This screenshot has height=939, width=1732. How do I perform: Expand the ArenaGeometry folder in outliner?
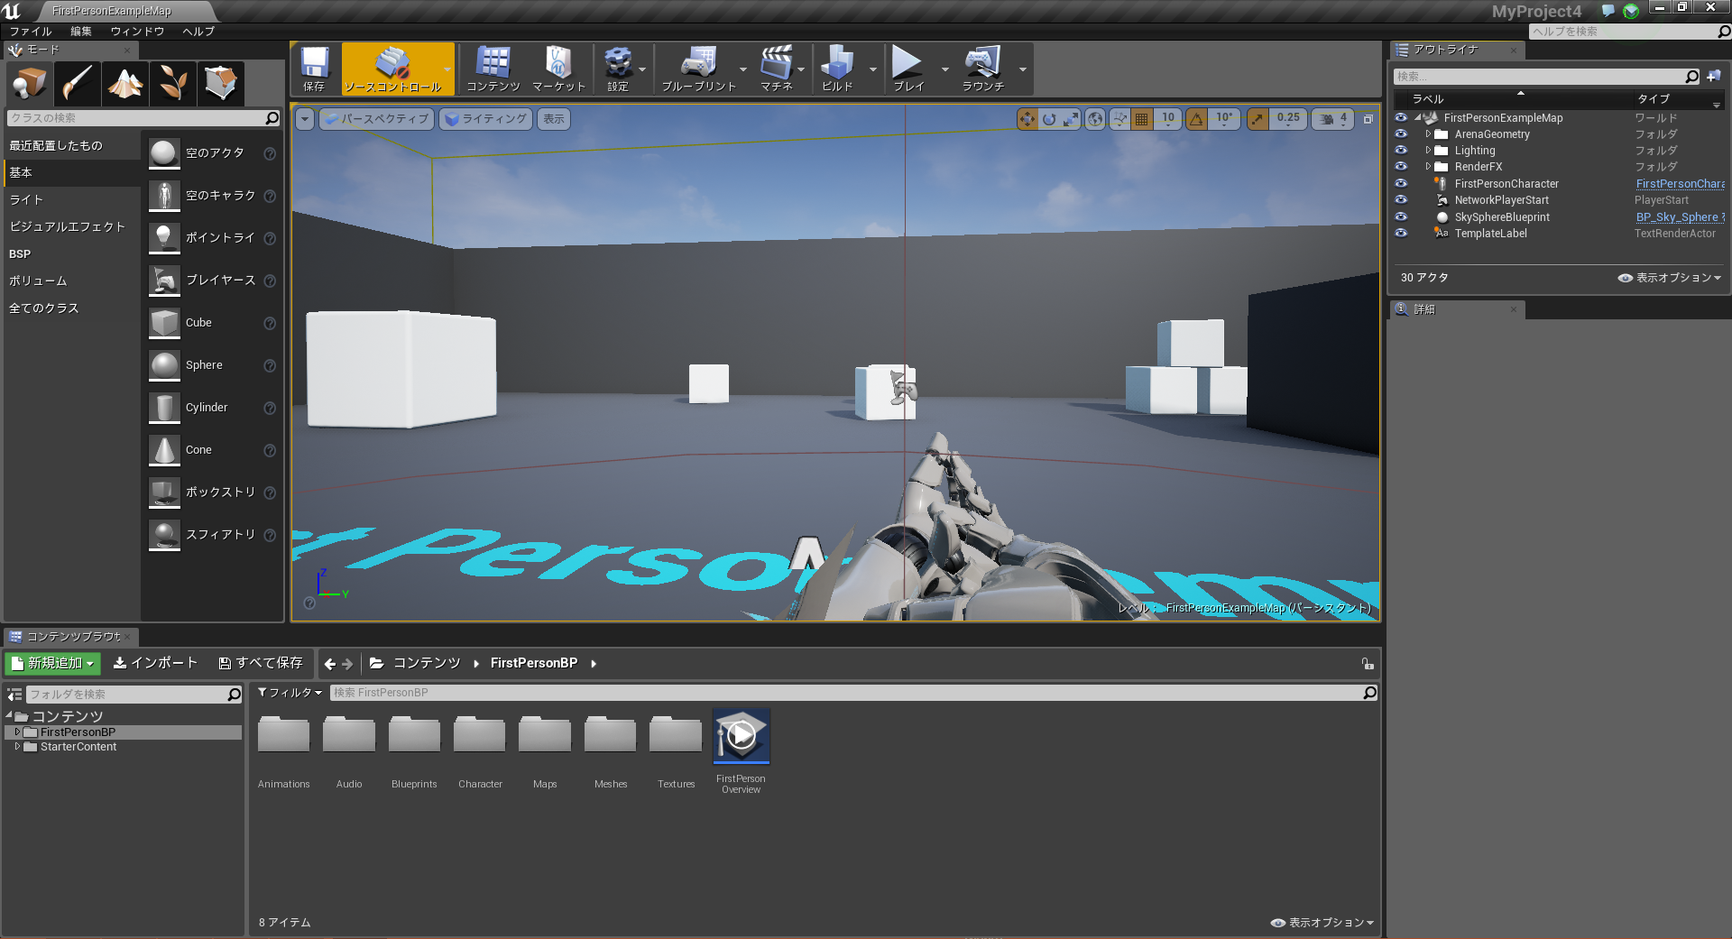[x=1428, y=134]
